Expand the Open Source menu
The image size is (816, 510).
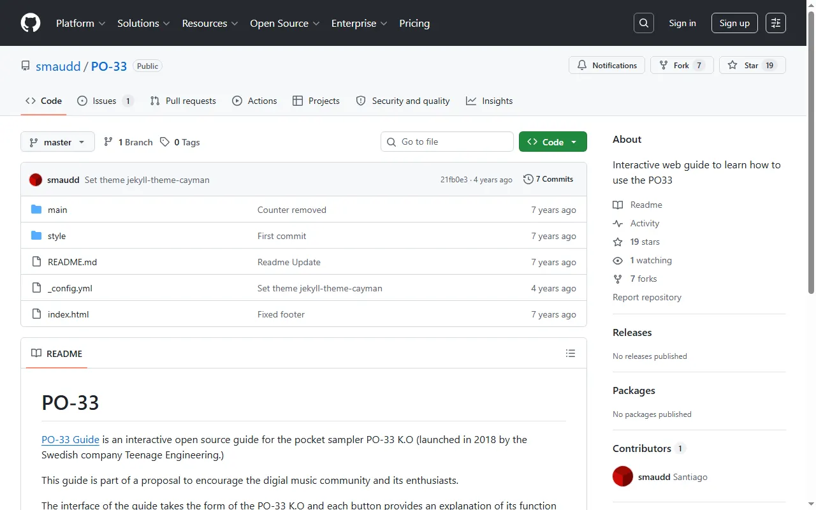pos(286,23)
